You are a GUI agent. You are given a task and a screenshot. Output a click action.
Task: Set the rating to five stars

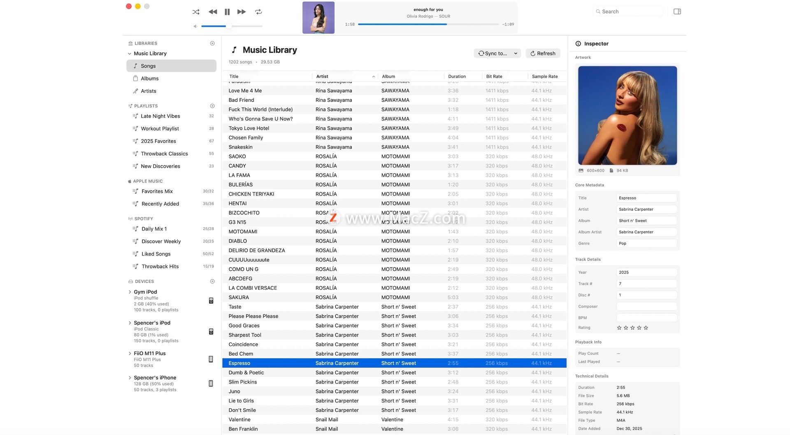coord(646,328)
